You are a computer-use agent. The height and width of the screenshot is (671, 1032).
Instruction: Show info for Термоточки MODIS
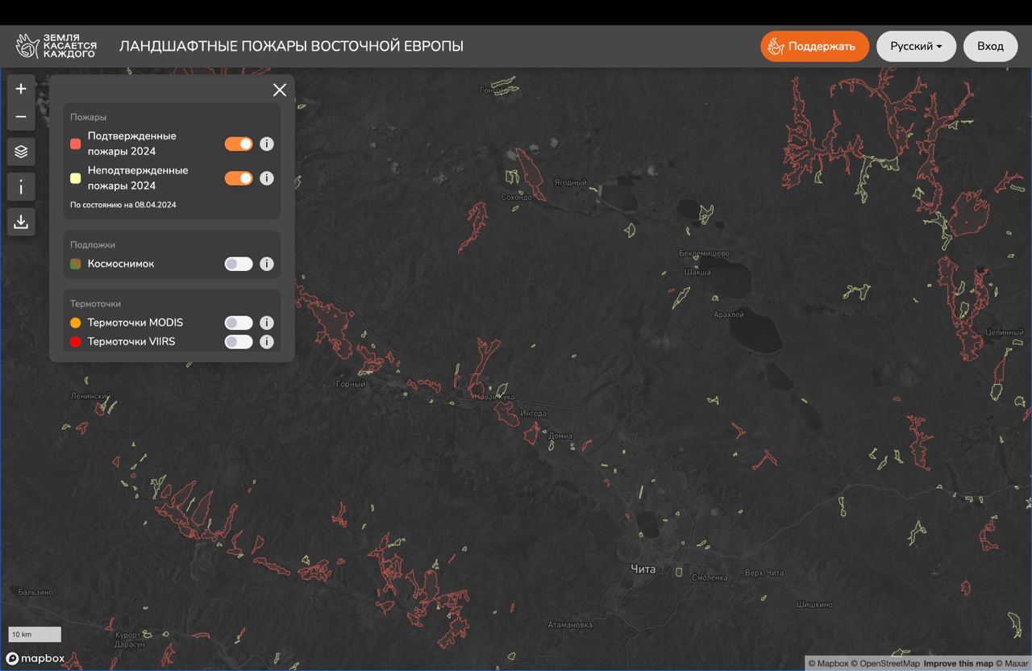pyautogui.click(x=267, y=323)
